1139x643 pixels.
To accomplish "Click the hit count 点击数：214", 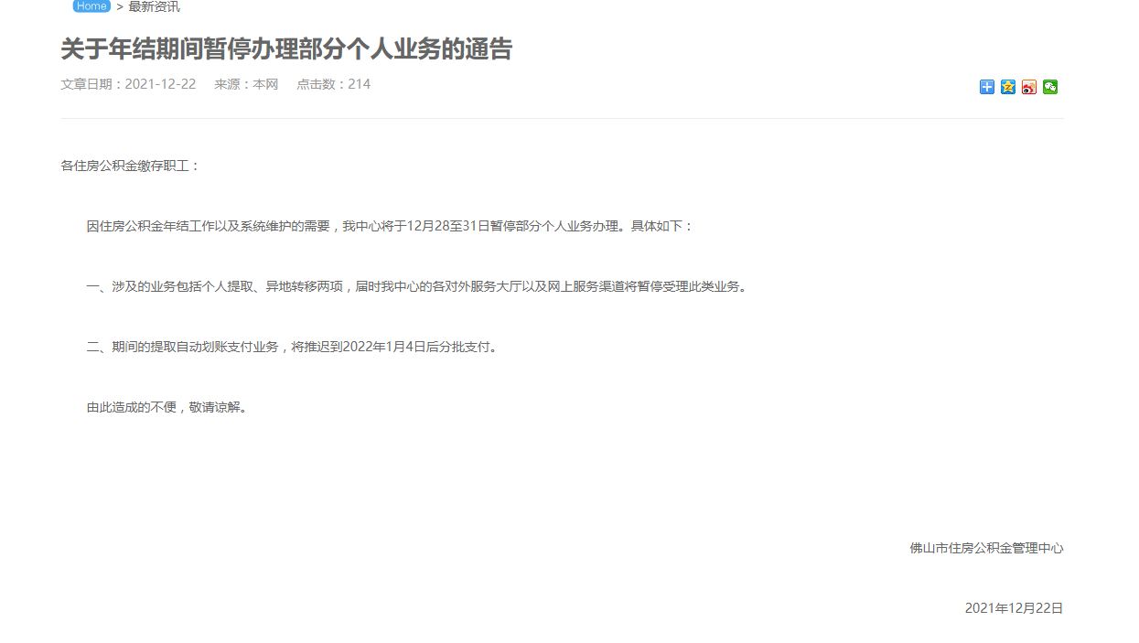I will click(x=333, y=84).
